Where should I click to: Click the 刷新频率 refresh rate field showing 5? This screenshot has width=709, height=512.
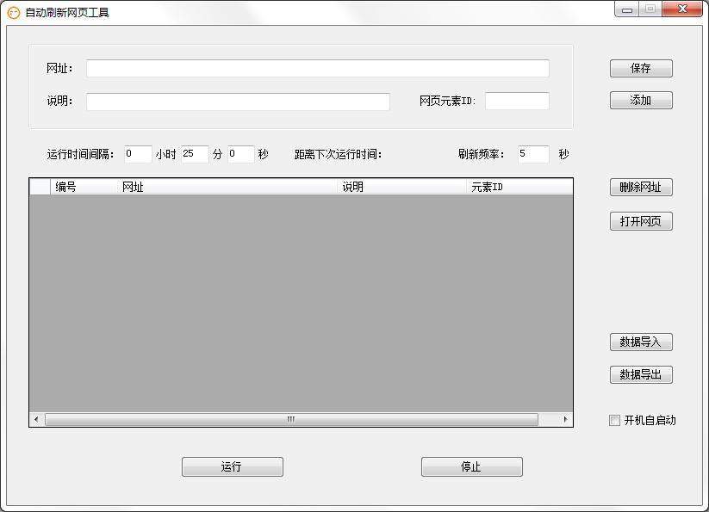[x=532, y=154]
